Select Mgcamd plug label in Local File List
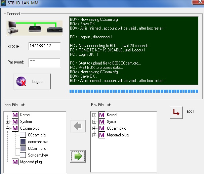The height and width of the screenshot is (174, 204). 31,162
